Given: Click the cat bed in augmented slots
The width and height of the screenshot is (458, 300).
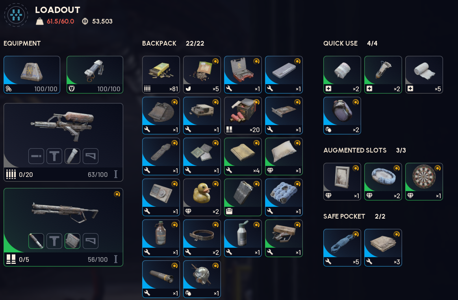Looking at the screenshot, I should (x=383, y=182).
